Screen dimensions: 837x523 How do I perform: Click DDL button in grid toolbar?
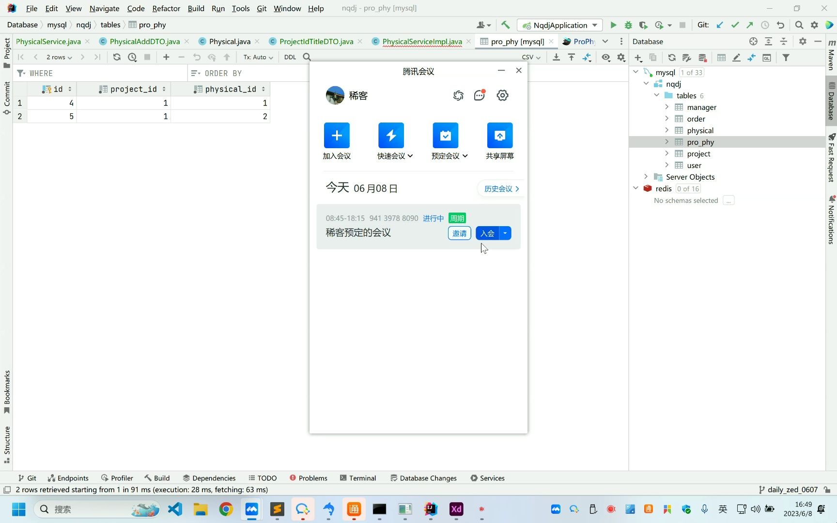[290, 57]
